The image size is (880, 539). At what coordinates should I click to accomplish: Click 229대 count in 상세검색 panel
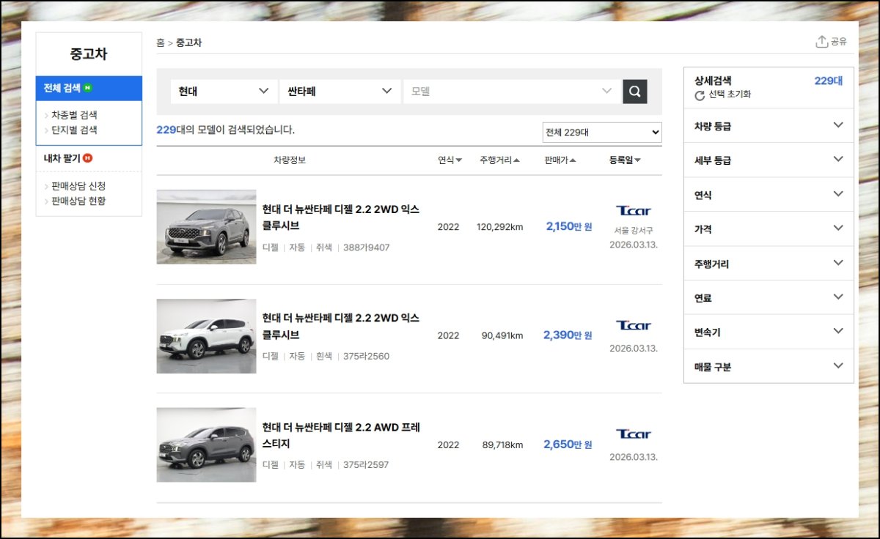pos(829,81)
